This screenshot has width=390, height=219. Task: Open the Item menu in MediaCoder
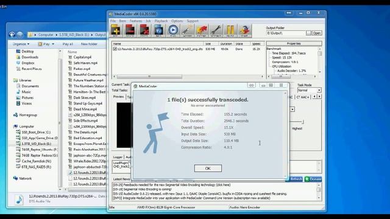click(122, 21)
